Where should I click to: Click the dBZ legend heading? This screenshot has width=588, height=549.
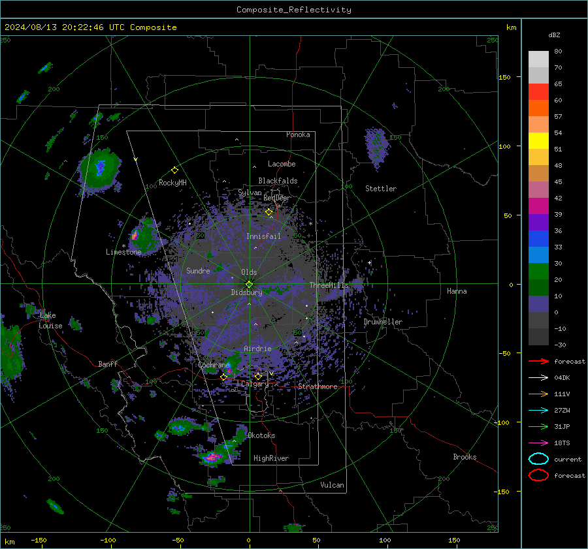[554, 35]
